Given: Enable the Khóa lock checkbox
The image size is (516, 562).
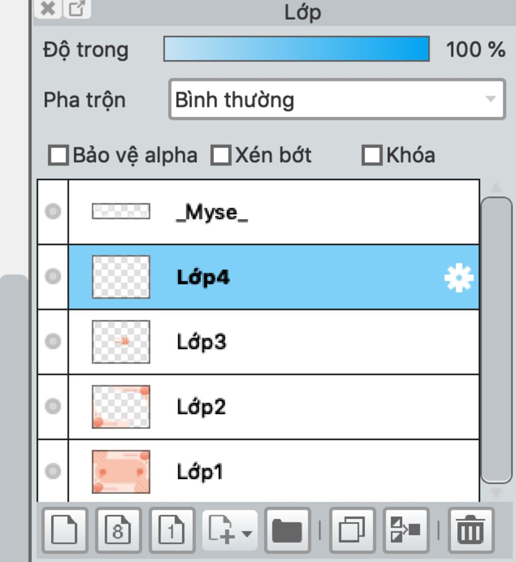Looking at the screenshot, I should click(x=371, y=155).
